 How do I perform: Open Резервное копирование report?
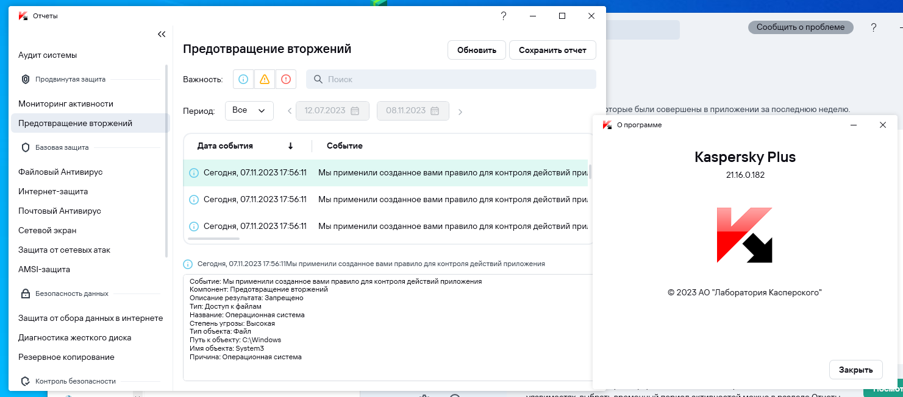click(66, 357)
